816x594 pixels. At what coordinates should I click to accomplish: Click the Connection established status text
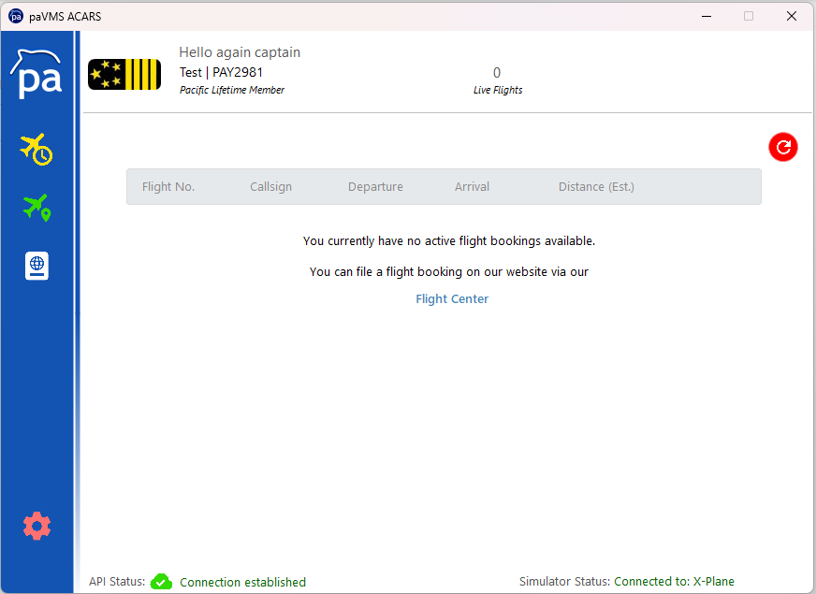coord(243,582)
